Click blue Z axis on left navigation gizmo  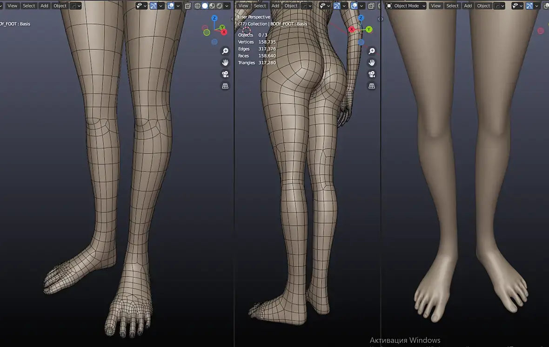tap(214, 18)
